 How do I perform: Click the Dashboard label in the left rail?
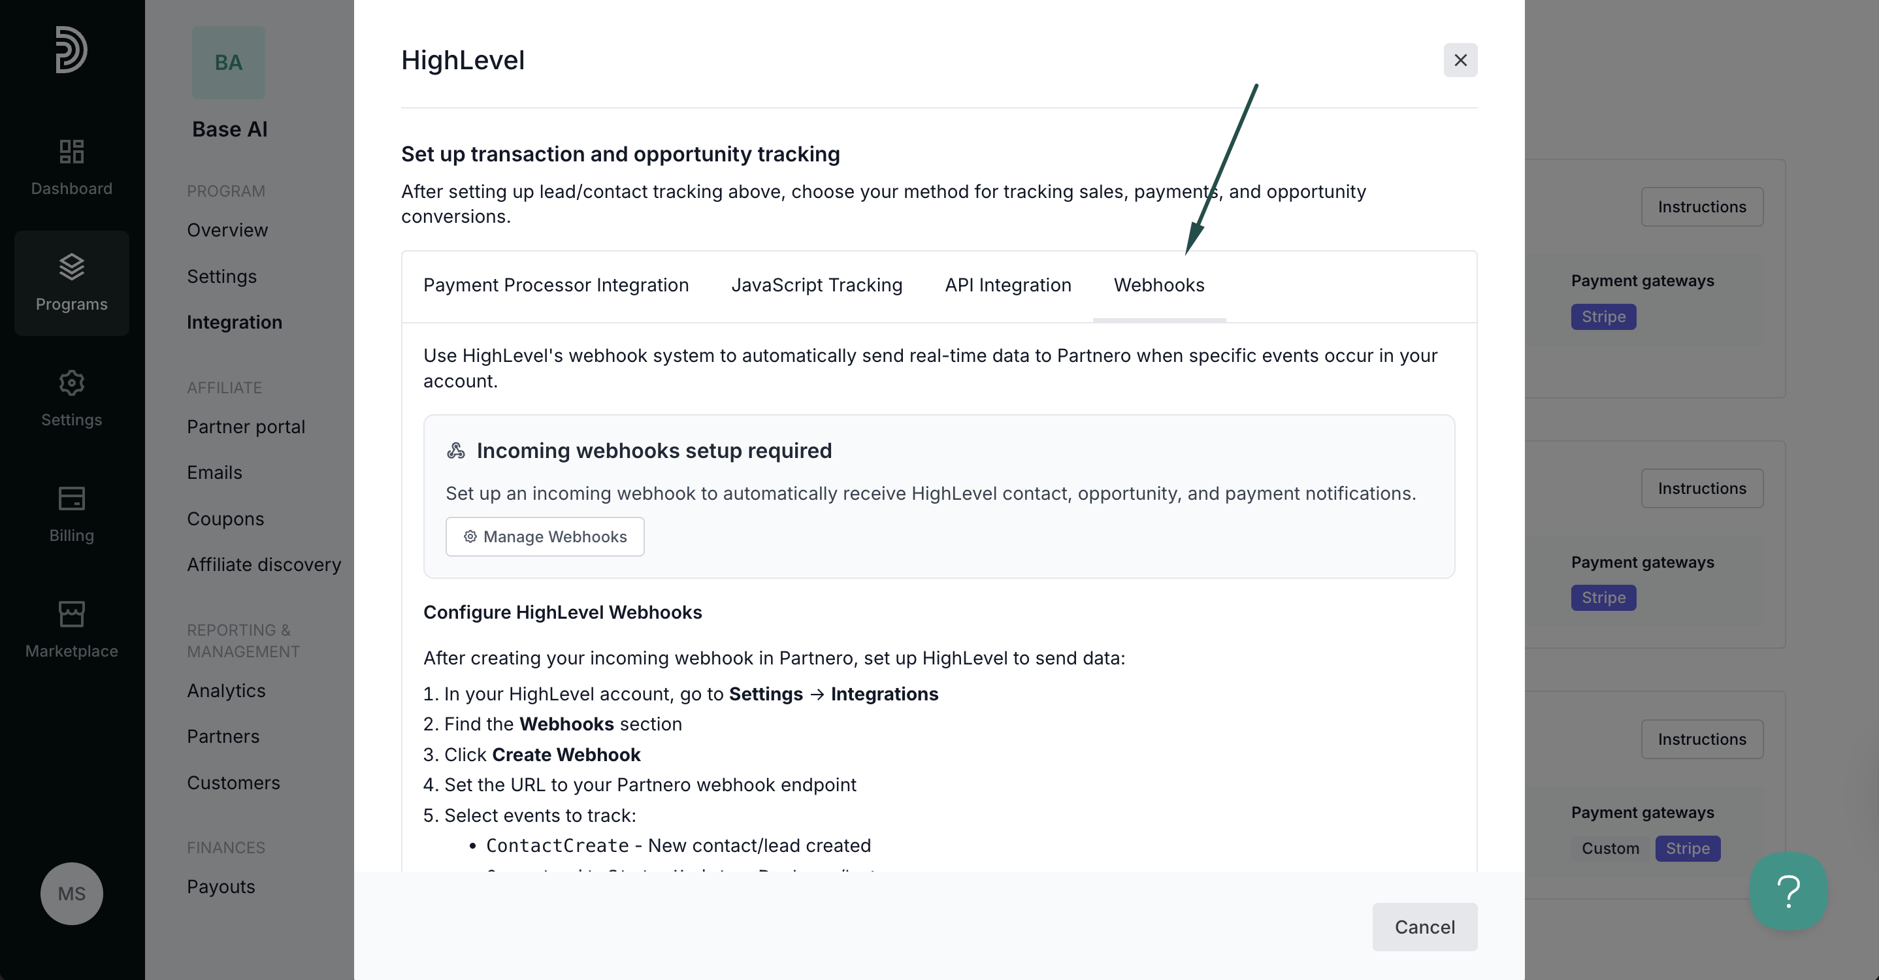[71, 189]
